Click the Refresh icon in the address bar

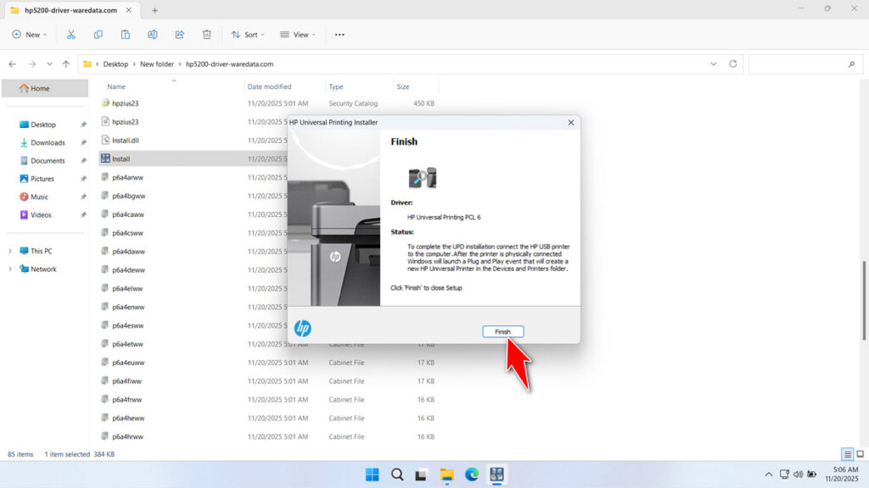point(732,63)
